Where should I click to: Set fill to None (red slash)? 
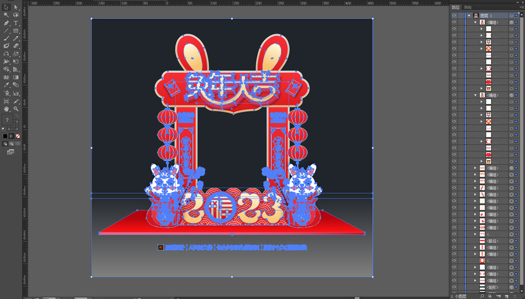17,136
